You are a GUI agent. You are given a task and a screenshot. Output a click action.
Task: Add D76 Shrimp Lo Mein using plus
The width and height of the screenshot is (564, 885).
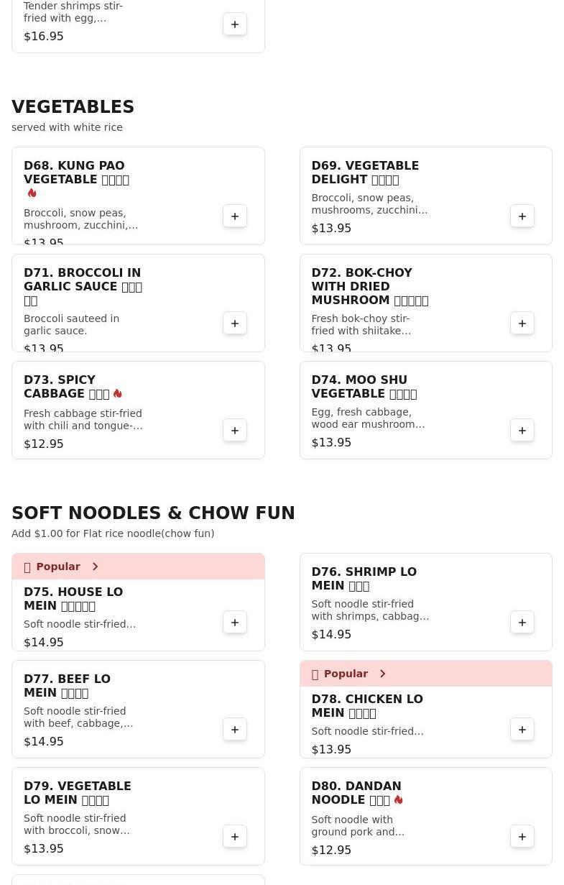(522, 623)
